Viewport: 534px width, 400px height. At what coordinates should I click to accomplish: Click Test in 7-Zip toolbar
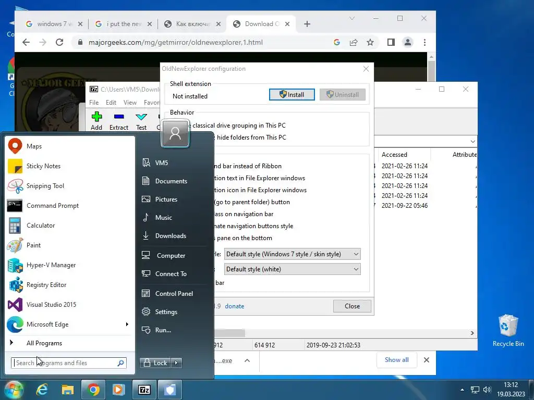pos(141,121)
